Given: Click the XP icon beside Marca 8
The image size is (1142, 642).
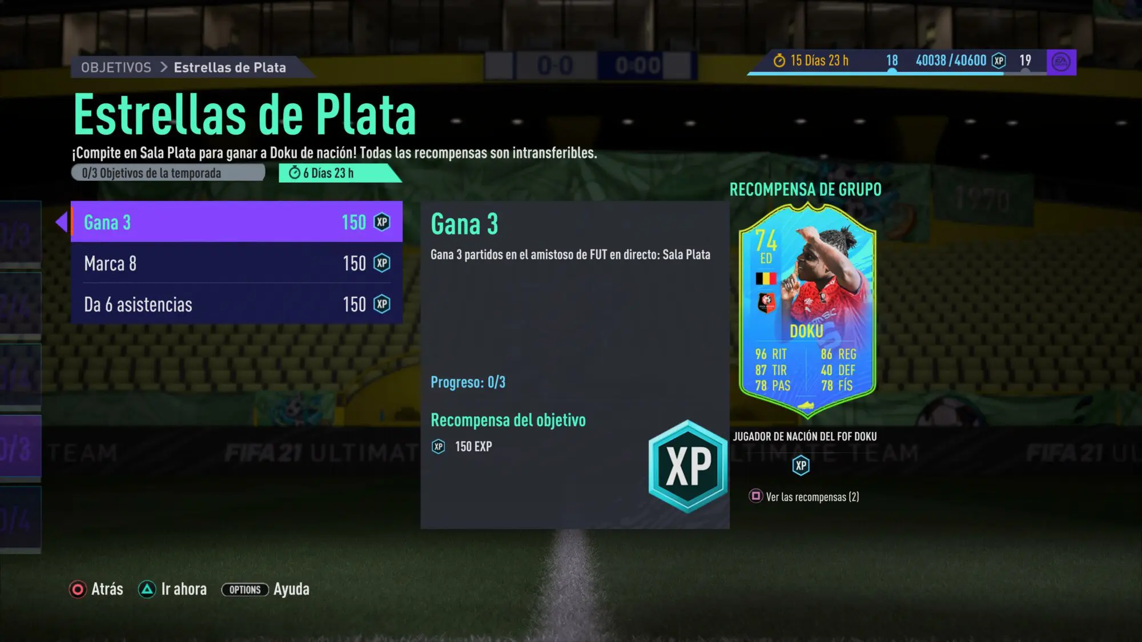Looking at the screenshot, I should coord(382,263).
